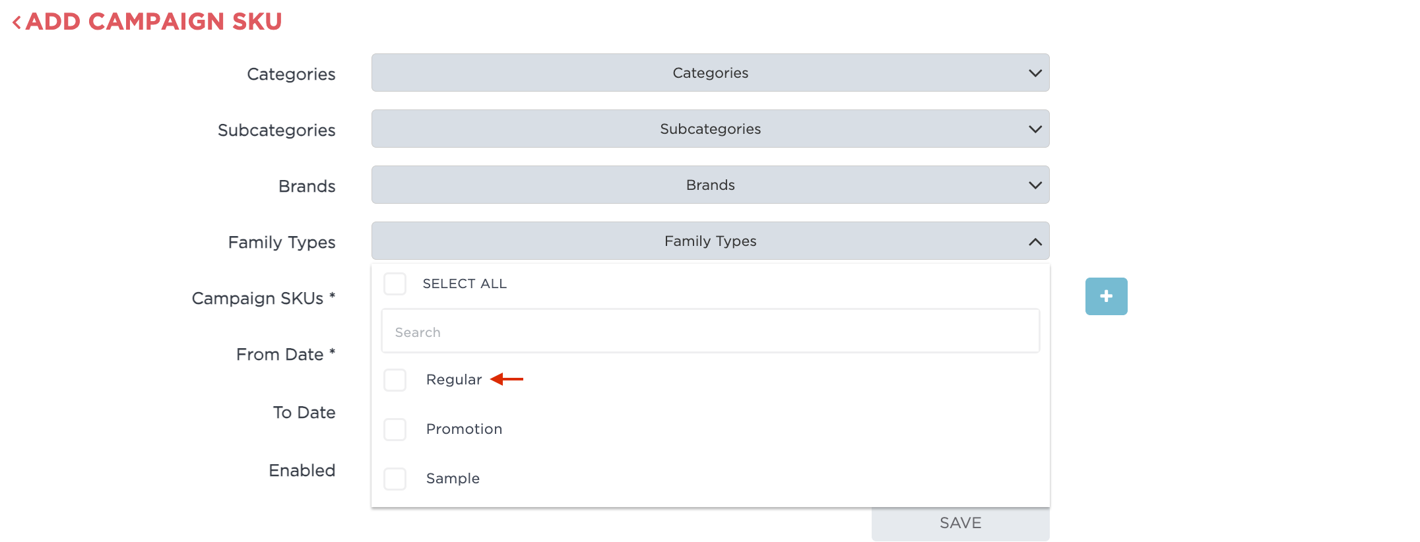Image resolution: width=1420 pixels, height=542 pixels.
Task: Select the Promotion option label
Action: [x=464, y=429]
